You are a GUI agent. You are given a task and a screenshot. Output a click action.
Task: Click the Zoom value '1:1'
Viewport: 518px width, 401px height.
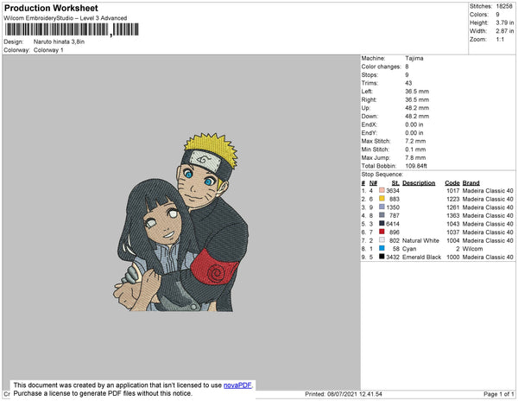tap(500, 40)
